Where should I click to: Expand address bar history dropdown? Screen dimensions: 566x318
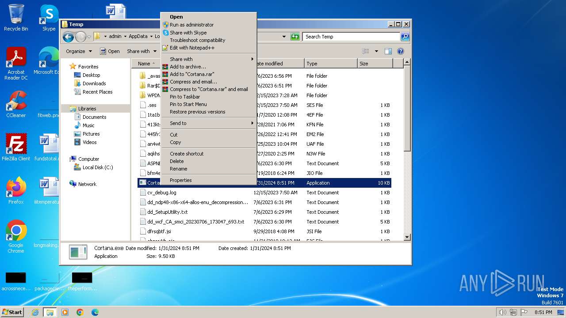[x=284, y=37]
